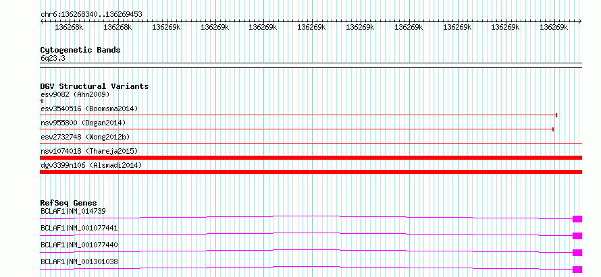Select the magenta exon box of NM_014739
The image size is (601, 277).
(577, 219)
